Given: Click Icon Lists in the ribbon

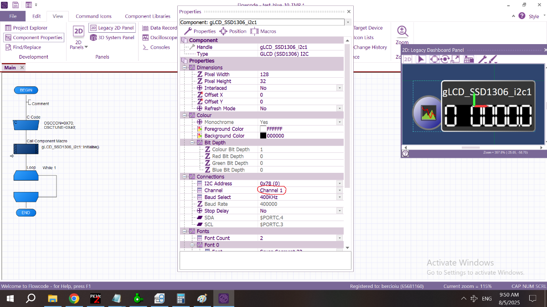Looking at the screenshot, I should coord(364,38).
